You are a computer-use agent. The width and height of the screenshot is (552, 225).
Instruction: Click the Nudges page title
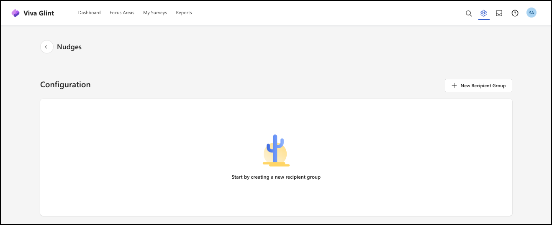(69, 47)
